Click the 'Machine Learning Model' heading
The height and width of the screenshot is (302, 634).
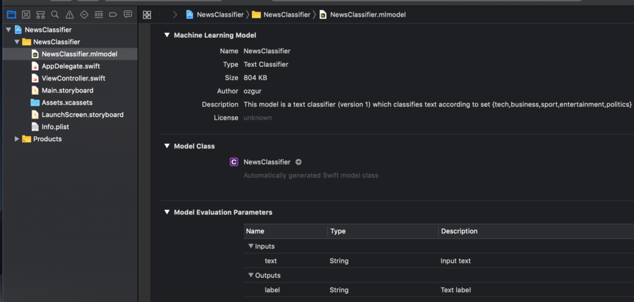[x=215, y=35]
